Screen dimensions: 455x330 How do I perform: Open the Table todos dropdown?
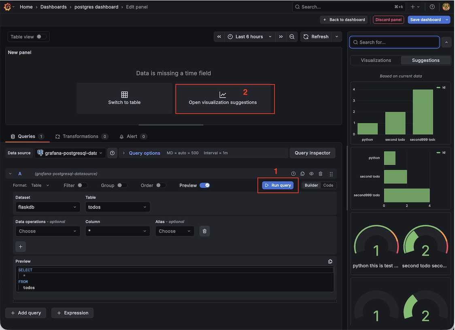click(x=117, y=207)
